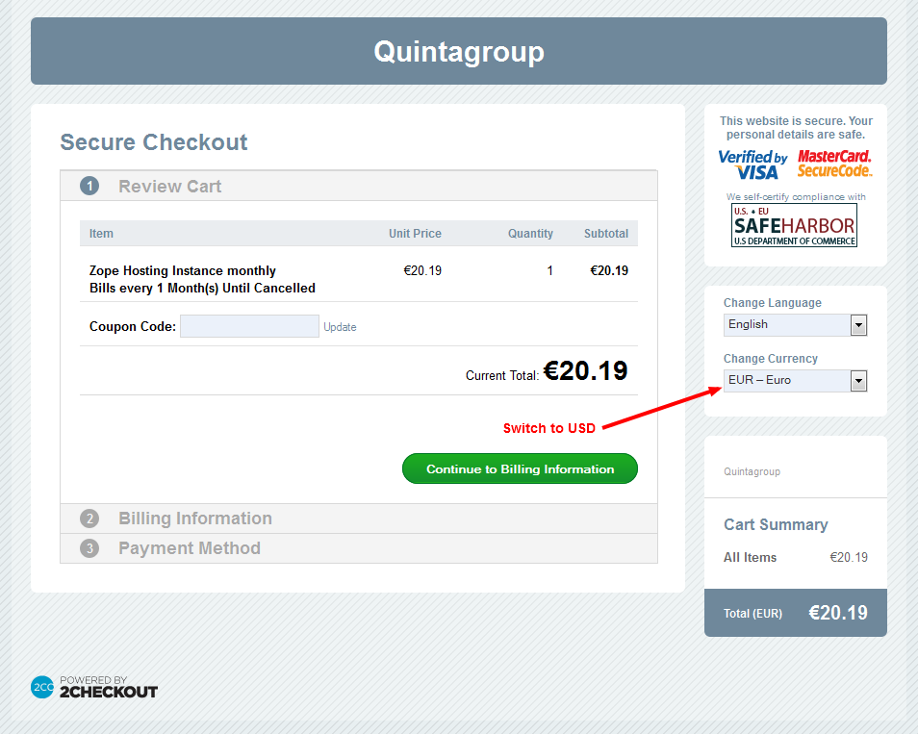The height and width of the screenshot is (734, 918).
Task: Focus the Coupon Code input field
Action: (249, 326)
